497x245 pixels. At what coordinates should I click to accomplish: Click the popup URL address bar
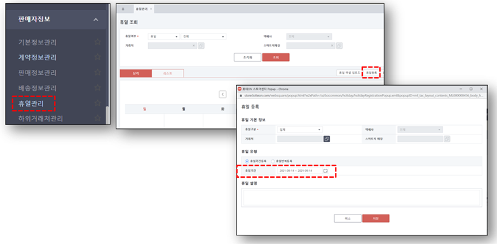point(363,95)
